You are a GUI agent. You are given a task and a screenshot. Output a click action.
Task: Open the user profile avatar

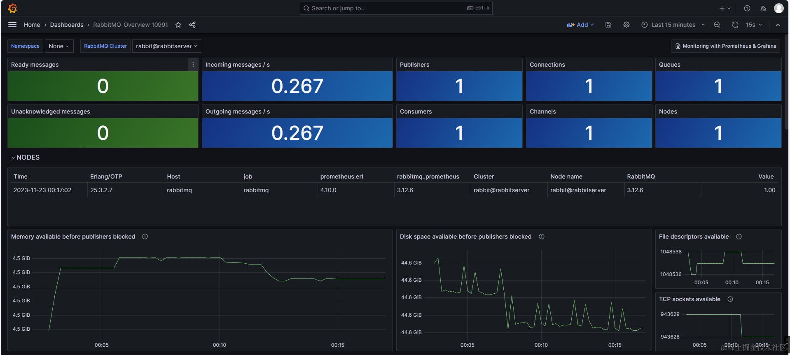click(779, 8)
